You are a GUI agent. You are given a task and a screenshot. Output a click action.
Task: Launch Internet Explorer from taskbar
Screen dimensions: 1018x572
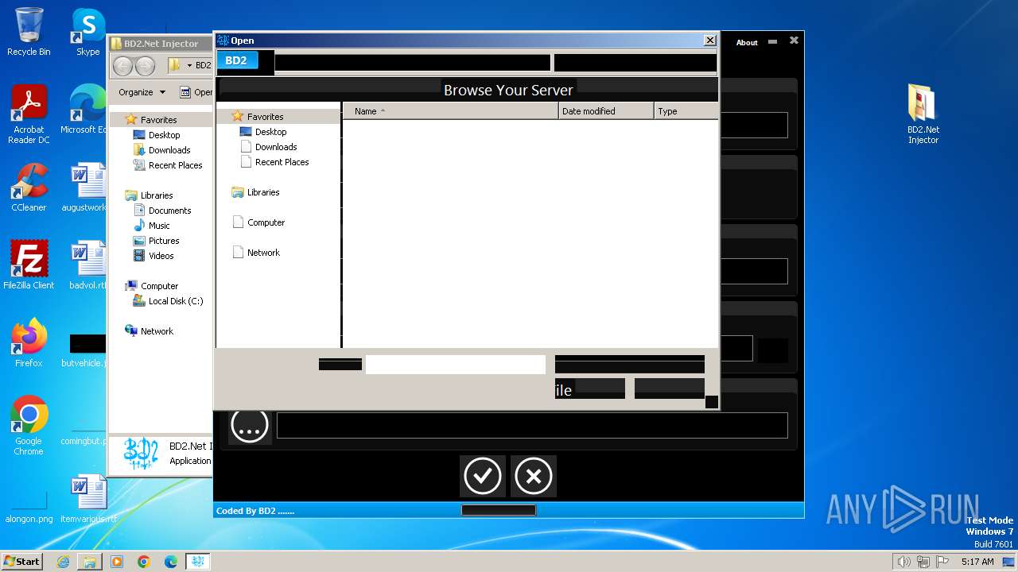click(x=63, y=562)
